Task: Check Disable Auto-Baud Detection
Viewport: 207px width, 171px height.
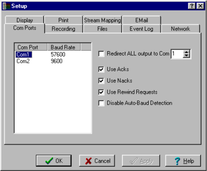Action: coord(101,103)
